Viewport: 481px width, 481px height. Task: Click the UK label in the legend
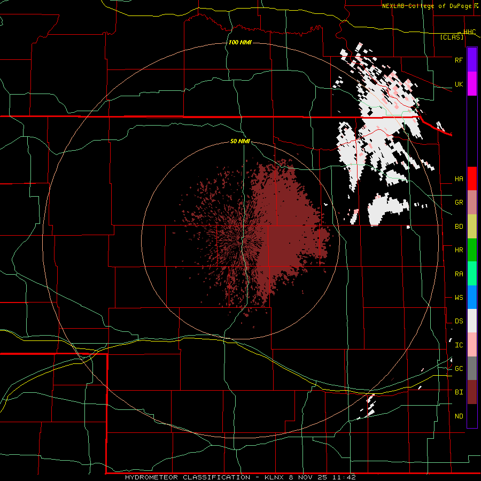point(459,84)
